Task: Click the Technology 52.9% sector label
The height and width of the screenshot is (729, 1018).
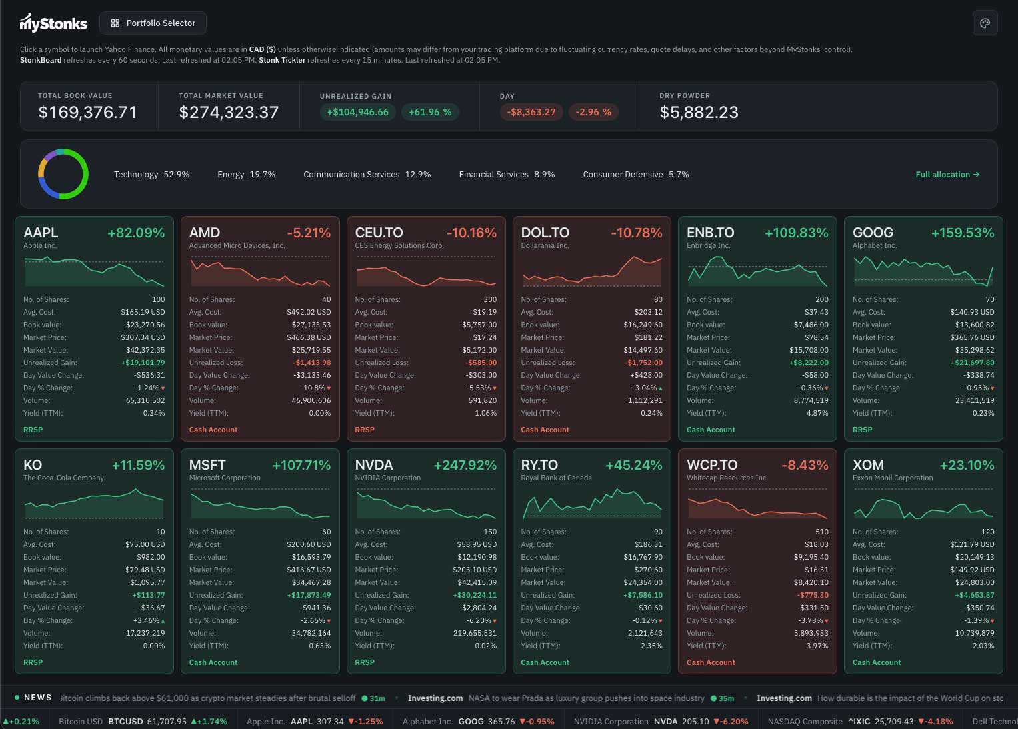Action: [151, 175]
